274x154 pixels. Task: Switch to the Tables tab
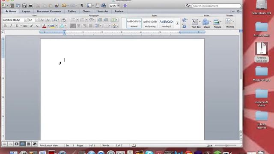(72, 12)
